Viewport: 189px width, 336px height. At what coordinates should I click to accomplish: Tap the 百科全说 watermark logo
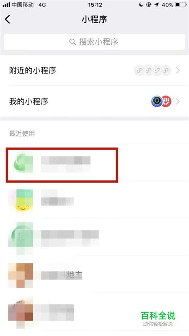point(158,318)
